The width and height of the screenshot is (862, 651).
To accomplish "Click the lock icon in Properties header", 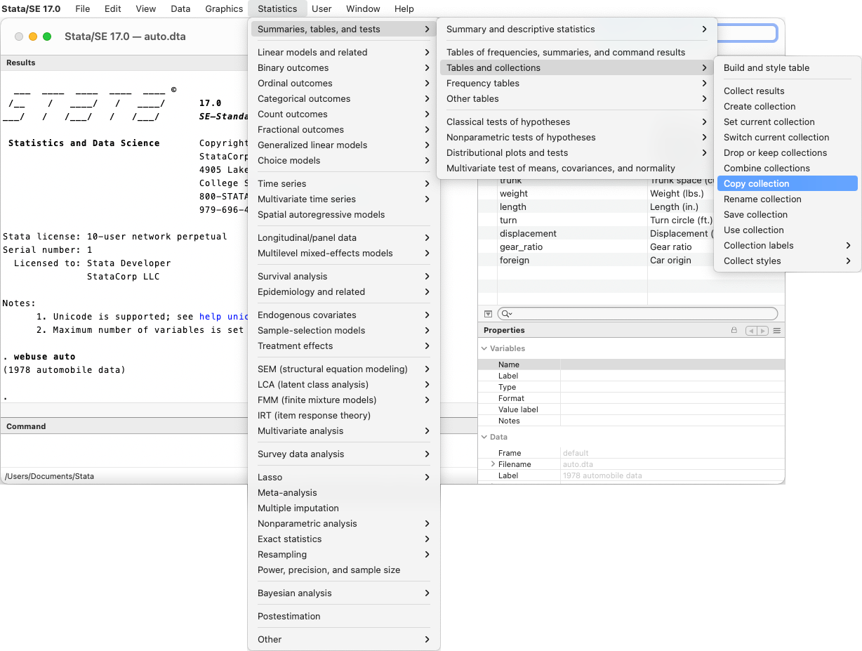I will pyautogui.click(x=734, y=330).
